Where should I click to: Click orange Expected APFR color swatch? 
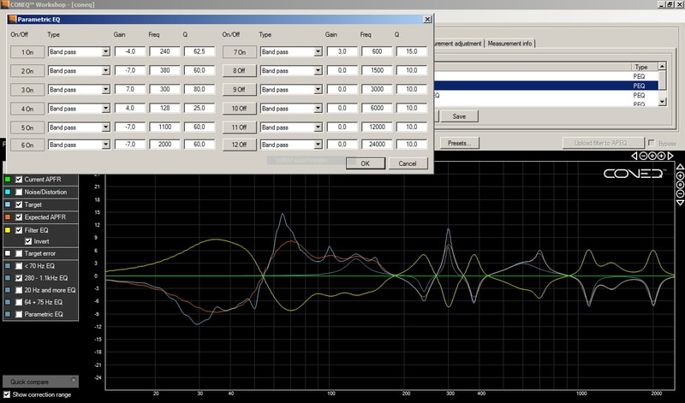click(x=8, y=217)
